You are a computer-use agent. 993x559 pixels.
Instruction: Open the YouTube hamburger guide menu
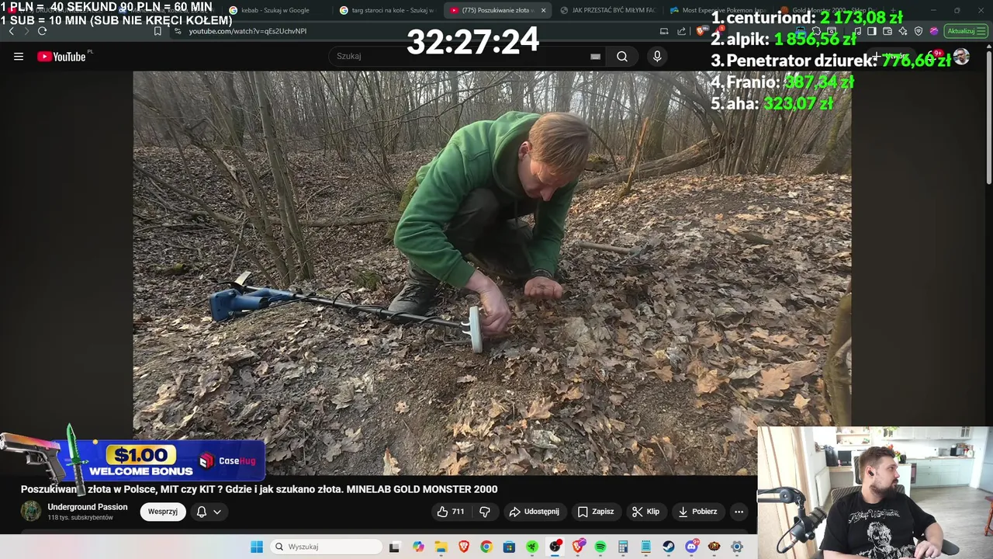[19, 56]
